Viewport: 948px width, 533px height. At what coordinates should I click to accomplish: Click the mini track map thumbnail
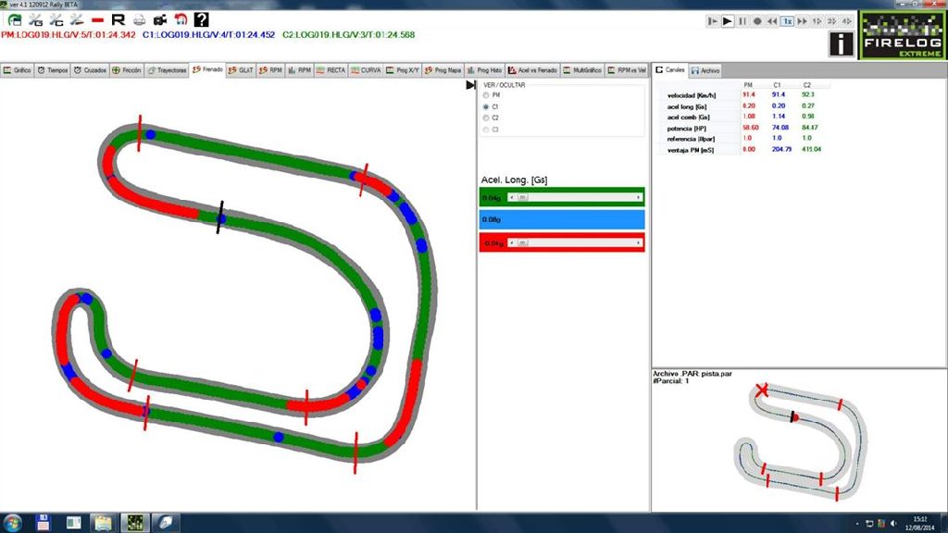[x=801, y=441]
